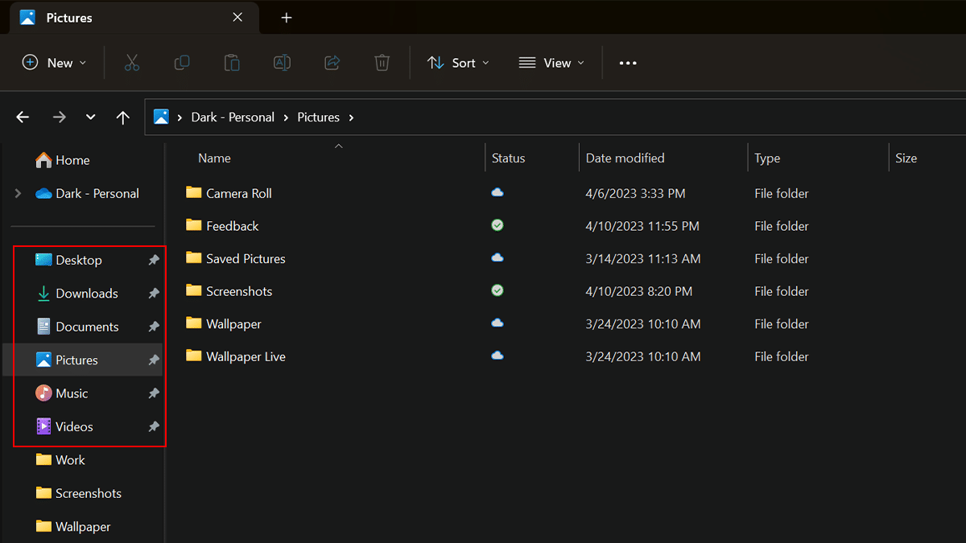This screenshot has height=543, width=966.
Task: Click the Home icon in the sidebar
Action: click(x=44, y=160)
